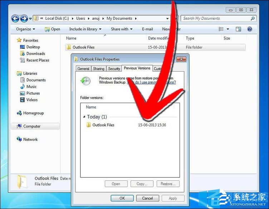Viewport: 269px width, 209px height.
Task: Click the large folder thumbnail in details pane
Action: 22,181
